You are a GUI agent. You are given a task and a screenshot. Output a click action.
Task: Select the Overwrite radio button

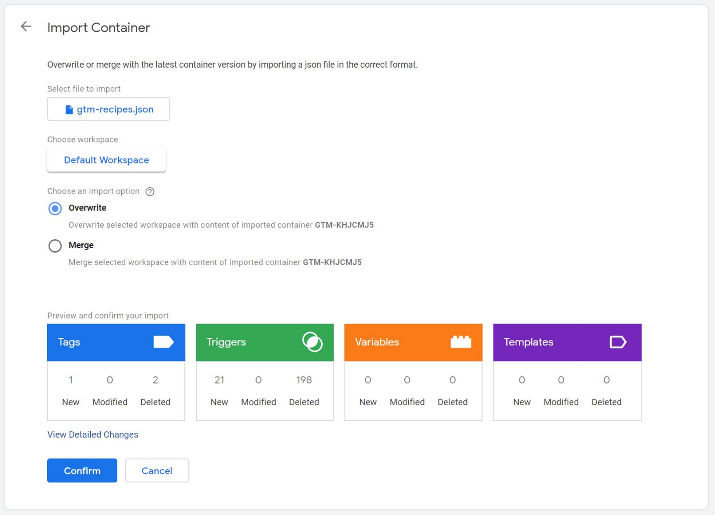(x=55, y=208)
